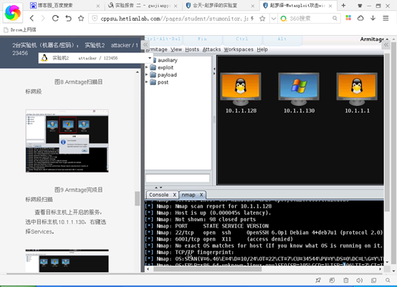Open the browser hamburger menu

[x=386, y=18]
